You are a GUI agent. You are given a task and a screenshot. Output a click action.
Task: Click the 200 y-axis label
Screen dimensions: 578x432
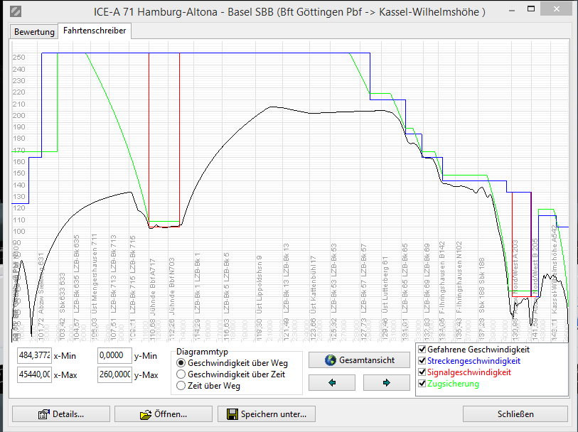coord(18,115)
